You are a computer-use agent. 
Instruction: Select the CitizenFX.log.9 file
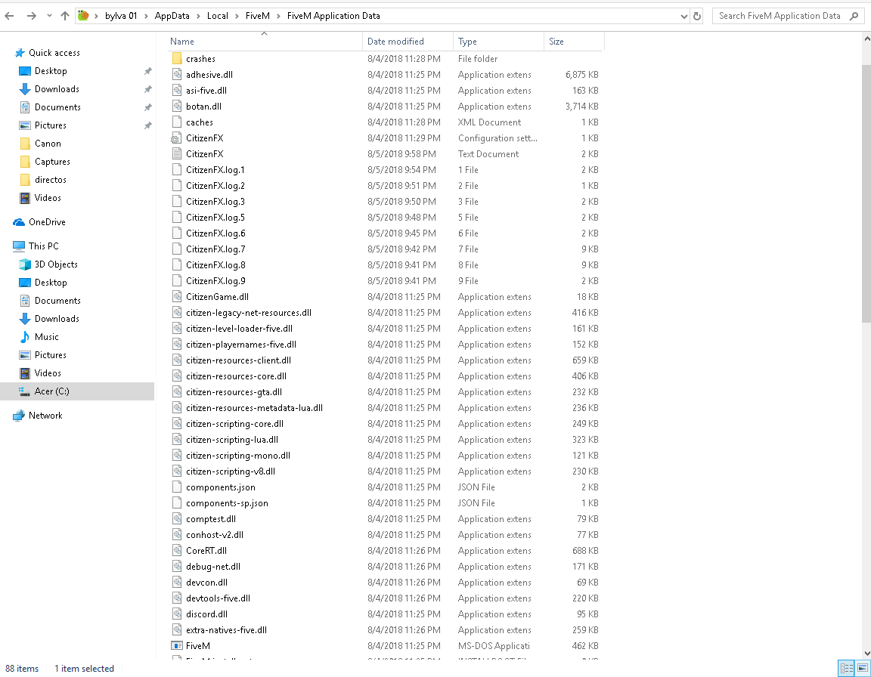pos(215,281)
